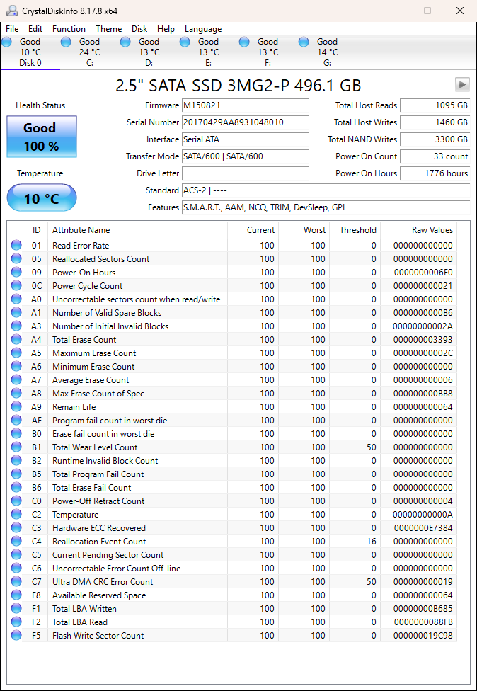Viewport: 477px width, 691px height.
Task: Switch to the C: drive tab
Action: (89, 52)
